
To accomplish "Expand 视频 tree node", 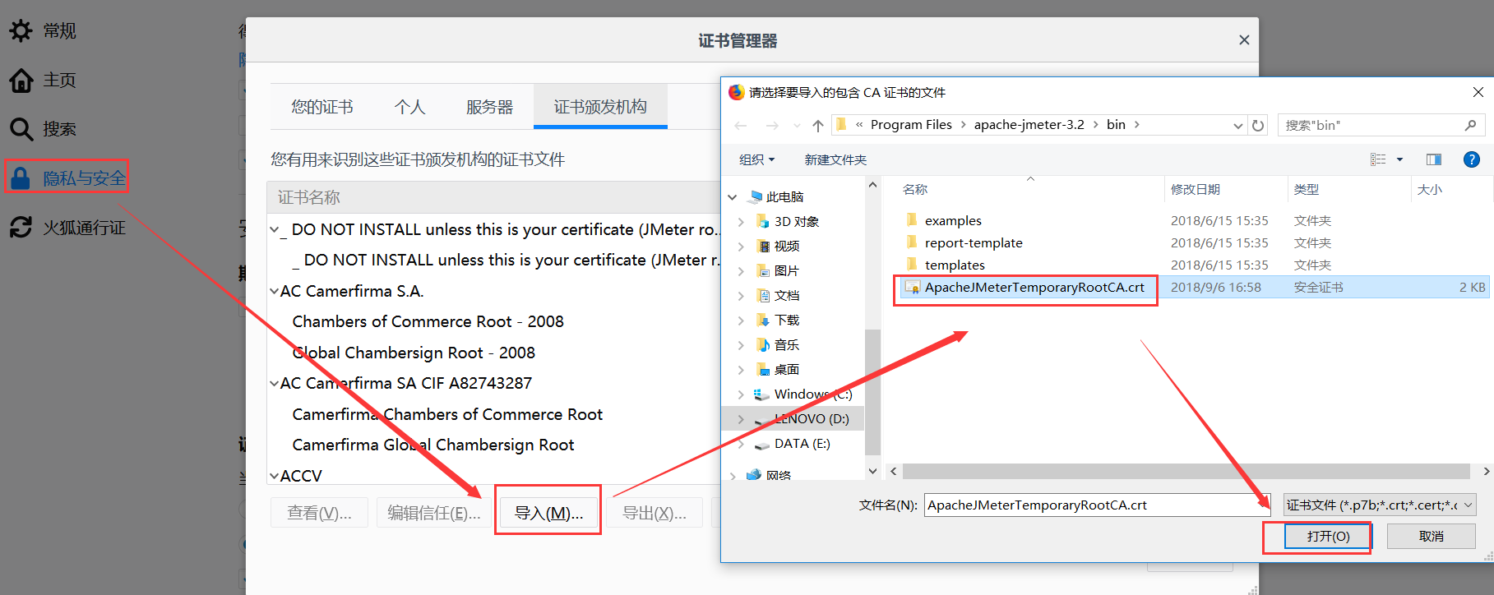I will 741,247.
